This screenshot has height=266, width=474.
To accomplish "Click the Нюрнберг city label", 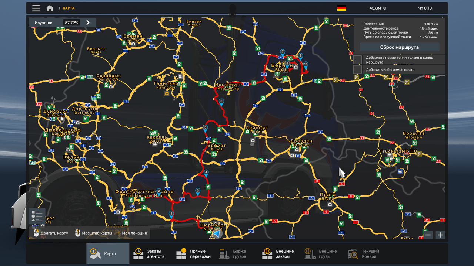I will (x=213, y=225).
